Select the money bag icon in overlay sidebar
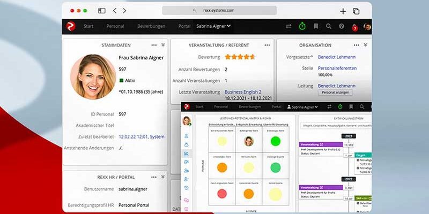This screenshot has width=429, height=214. point(186,144)
